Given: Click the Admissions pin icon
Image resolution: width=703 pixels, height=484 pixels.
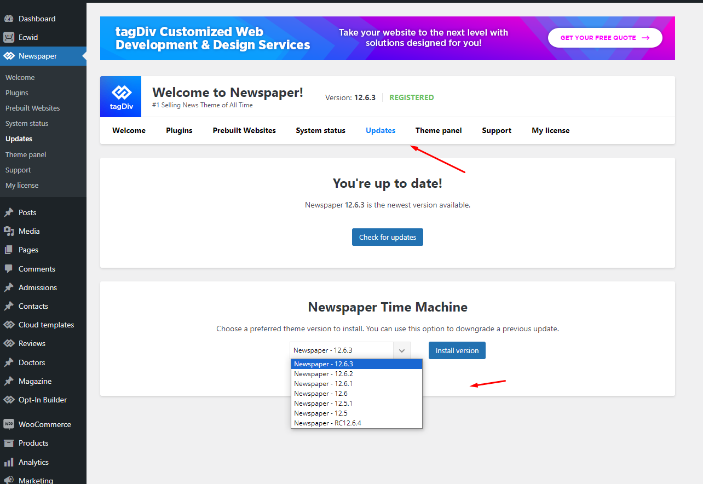Looking at the screenshot, I should (x=9, y=287).
